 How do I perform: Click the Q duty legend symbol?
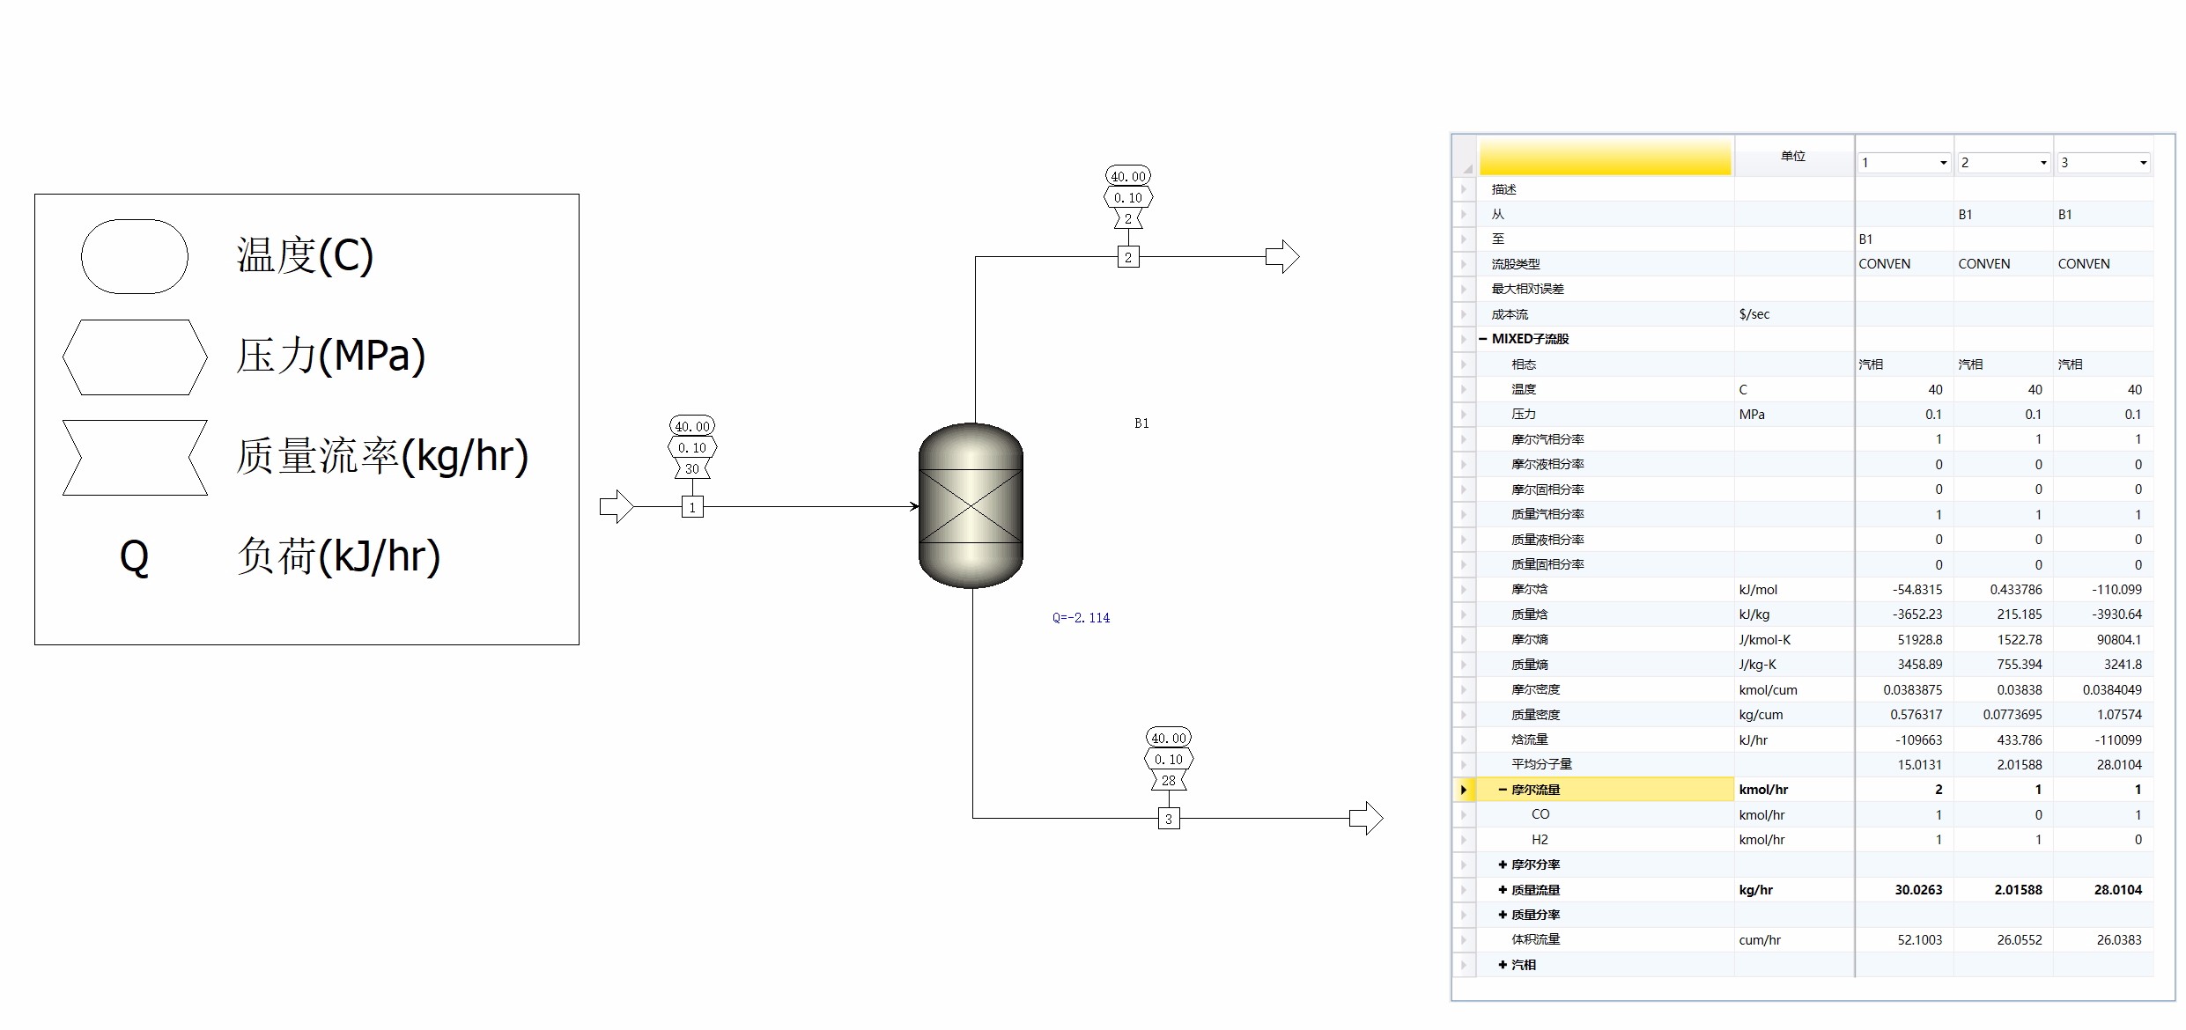134,556
